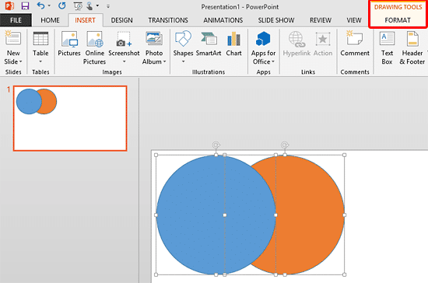This screenshot has height=283, width=428.
Task: Click the Action star icon
Action: 323,39
